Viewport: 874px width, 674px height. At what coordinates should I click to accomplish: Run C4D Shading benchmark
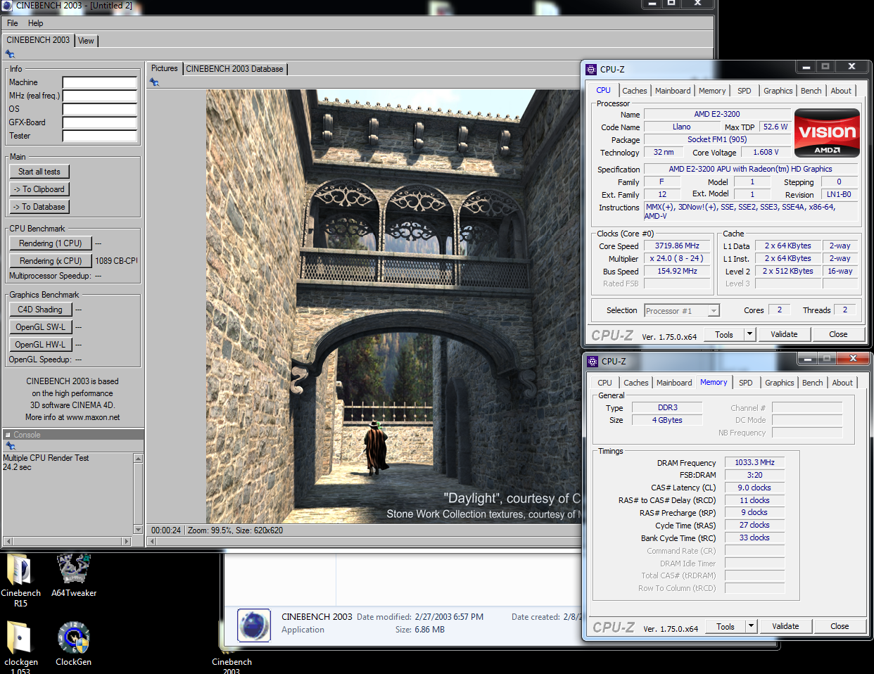click(x=40, y=310)
